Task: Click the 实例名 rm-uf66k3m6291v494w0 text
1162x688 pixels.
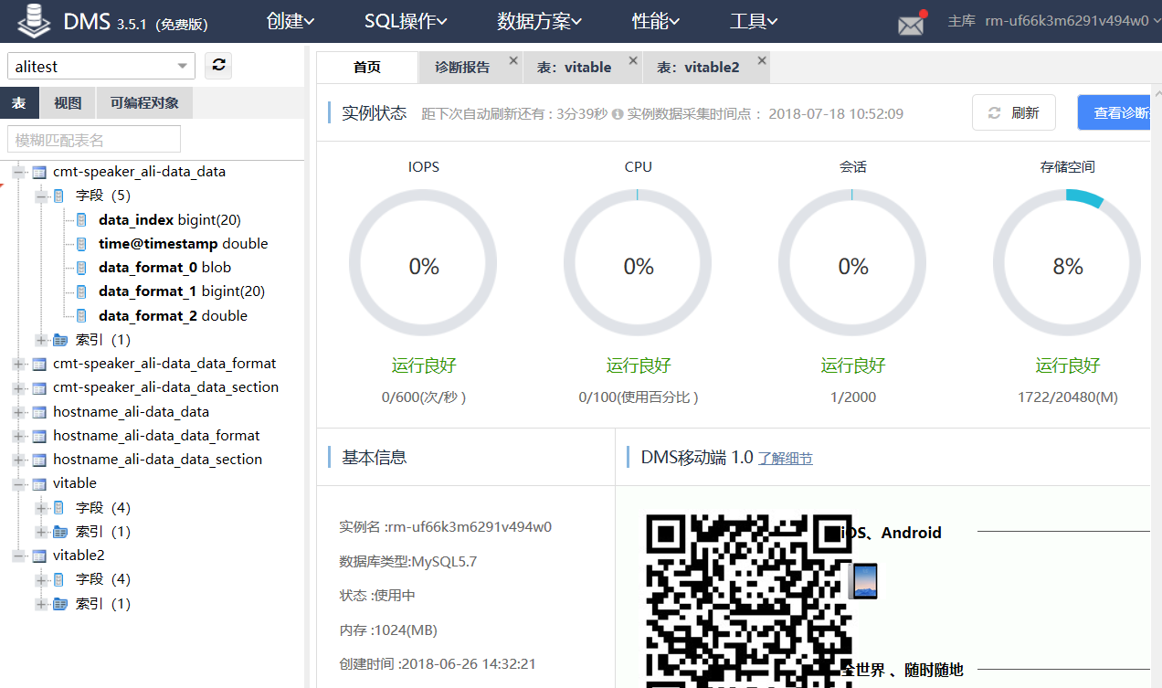Action: point(446,527)
